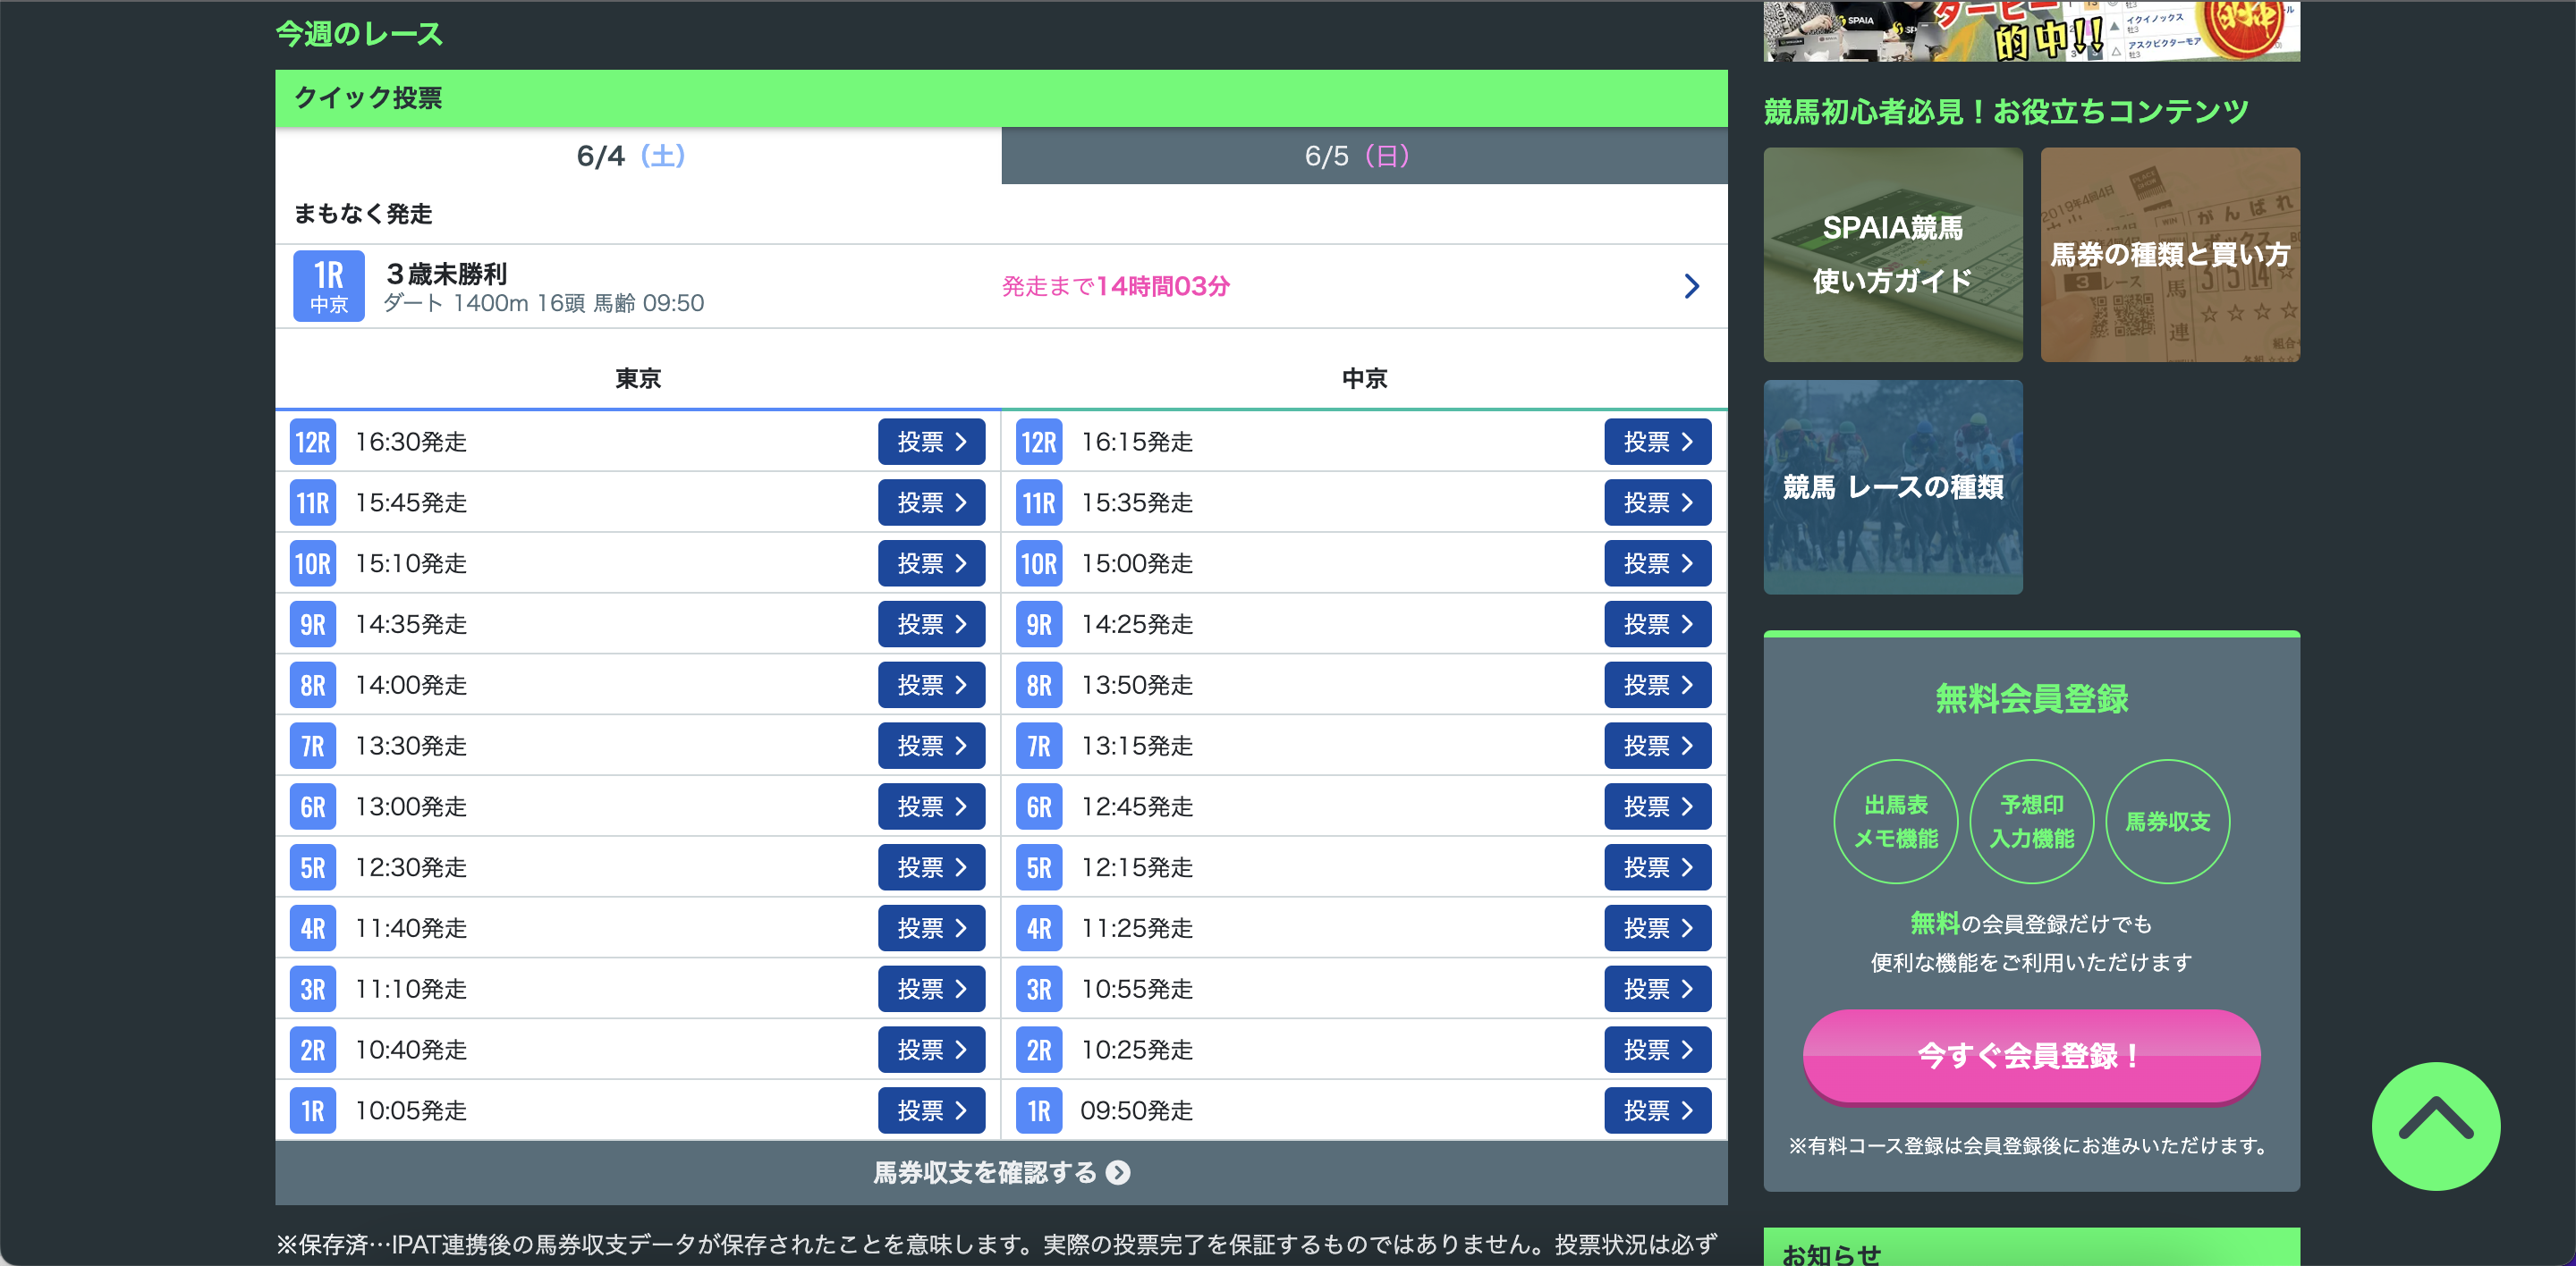Click the green scroll-to-top arrow button
This screenshot has width=2576, height=1266.
click(x=2436, y=1125)
